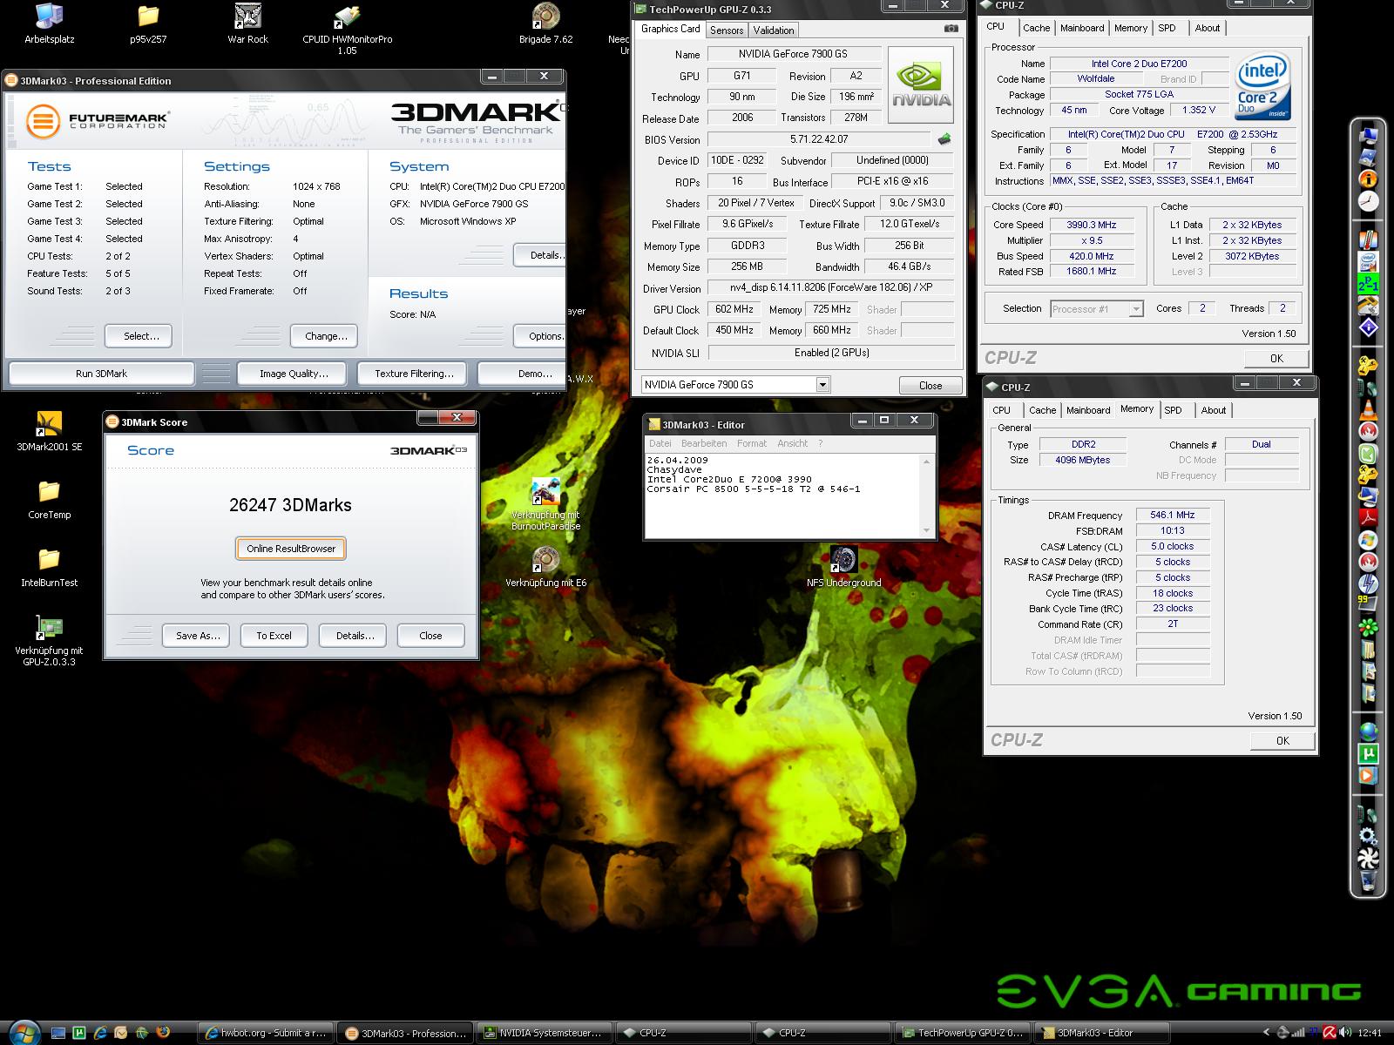Click the Select... button under Tests
Image resolution: width=1394 pixels, height=1045 pixels.
coord(138,336)
